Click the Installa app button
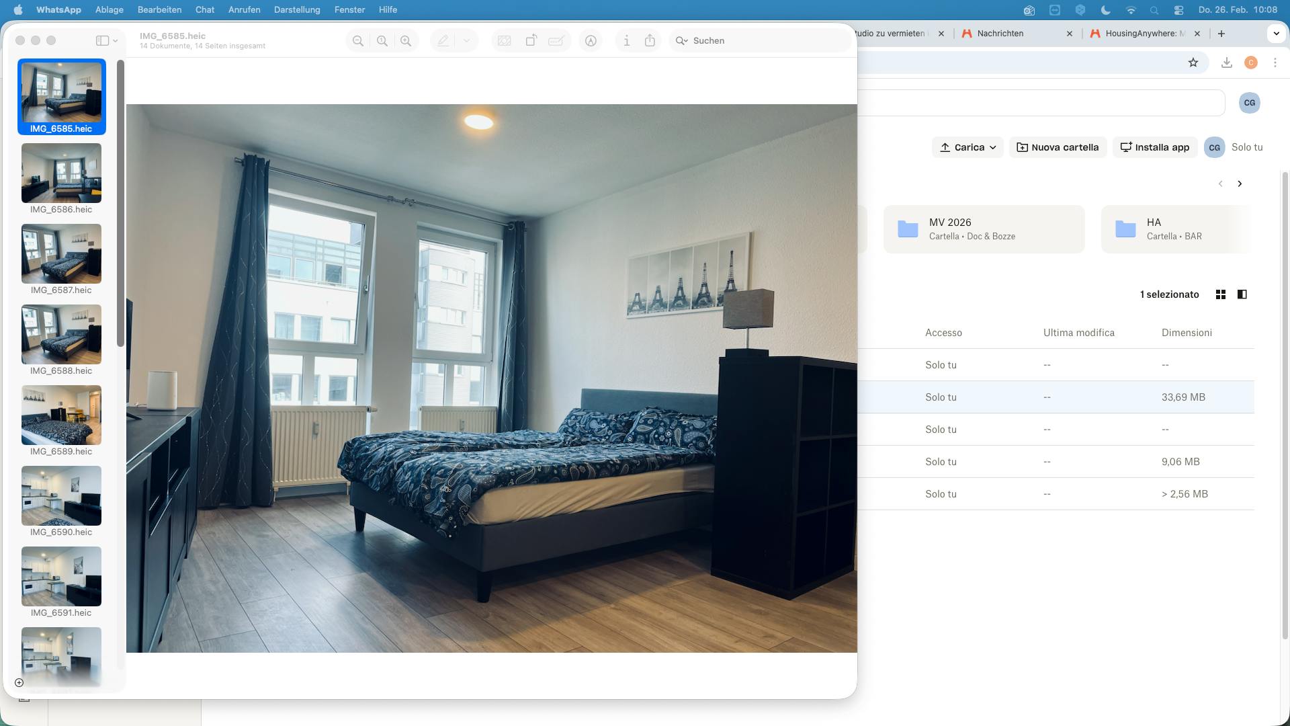Image resolution: width=1290 pixels, height=726 pixels. (x=1155, y=147)
